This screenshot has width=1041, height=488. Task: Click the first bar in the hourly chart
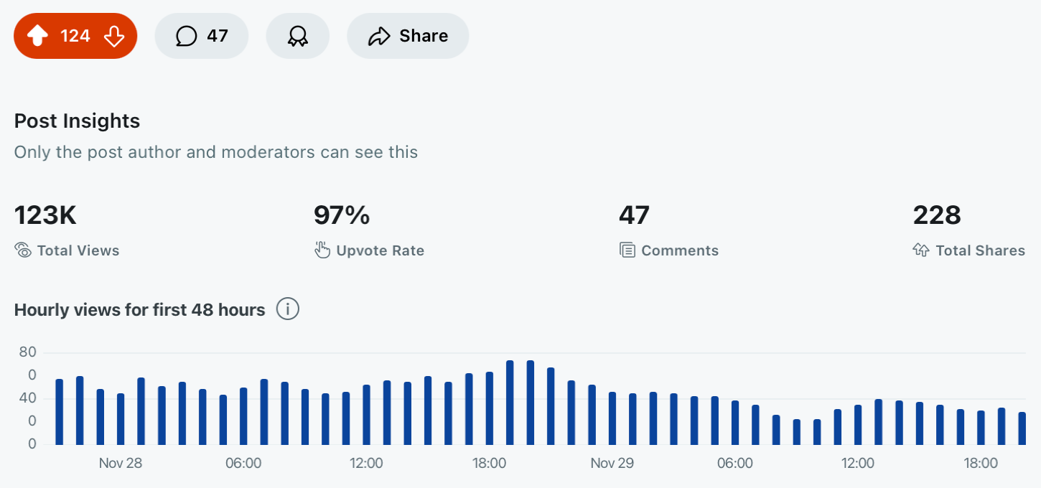click(x=60, y=412)
